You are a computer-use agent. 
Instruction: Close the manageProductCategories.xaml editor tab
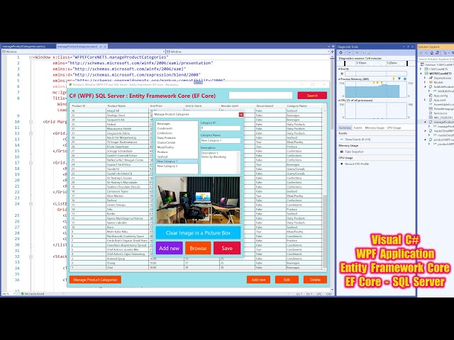[x=105, y=46]
